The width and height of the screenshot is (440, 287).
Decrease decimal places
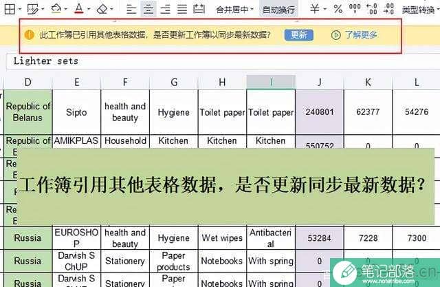coord(388,9)
